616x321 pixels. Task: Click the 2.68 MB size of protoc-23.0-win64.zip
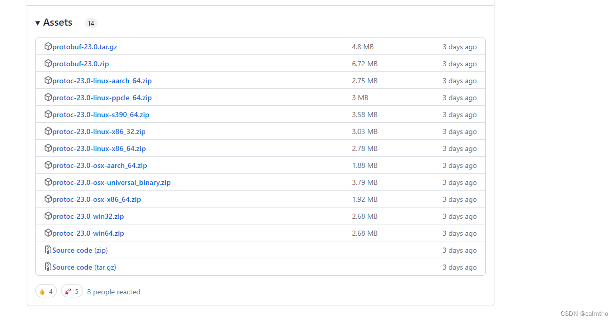click(x=365, y=233)
